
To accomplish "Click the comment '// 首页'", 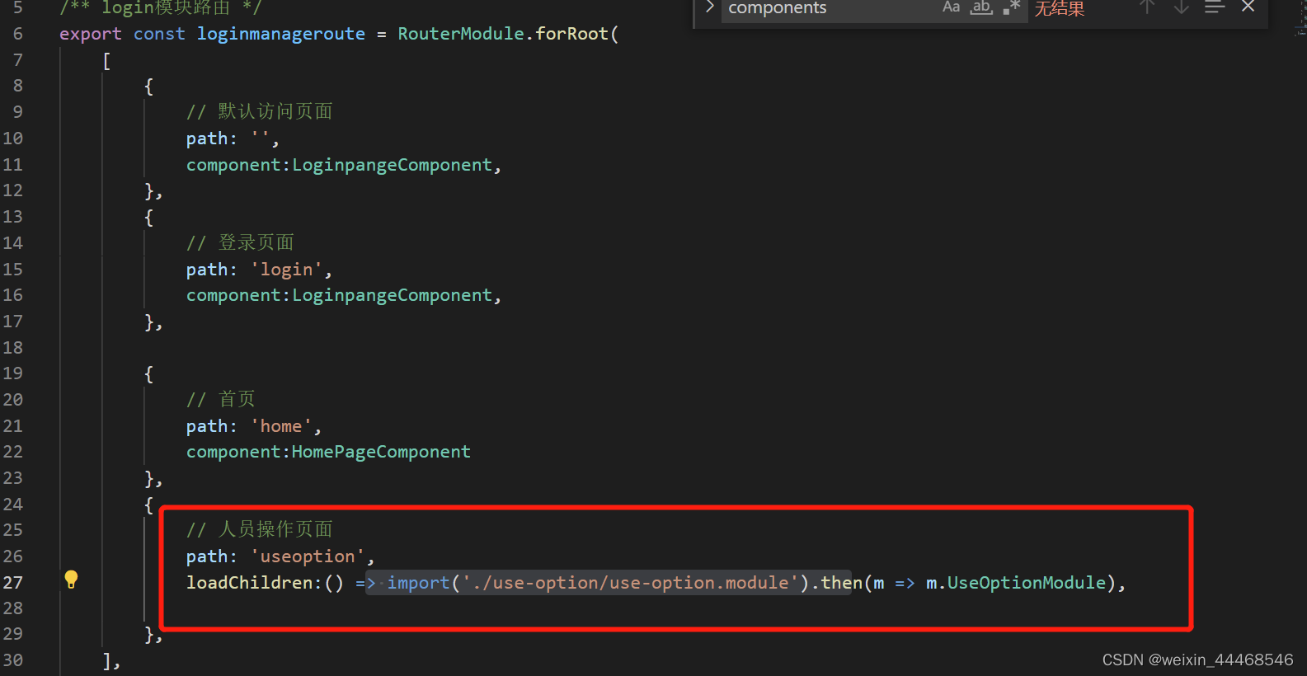I will point(221,399).
